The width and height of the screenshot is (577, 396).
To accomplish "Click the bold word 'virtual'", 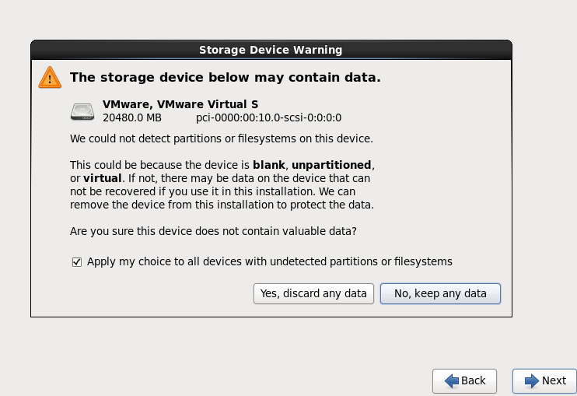I will tap(103, 178).
